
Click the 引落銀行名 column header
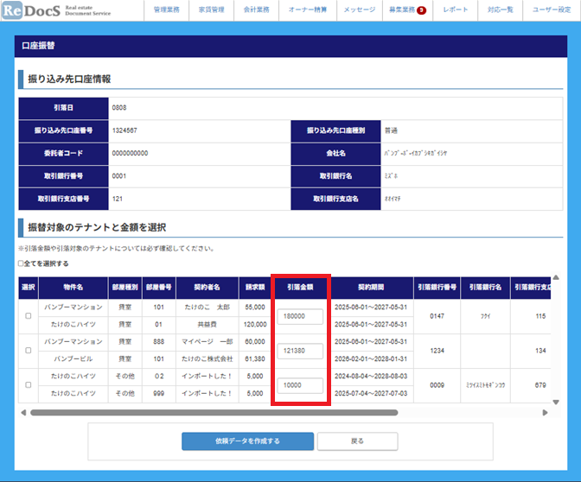pos(485,288)
